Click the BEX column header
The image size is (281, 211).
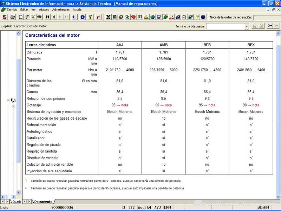pos(251,45)
